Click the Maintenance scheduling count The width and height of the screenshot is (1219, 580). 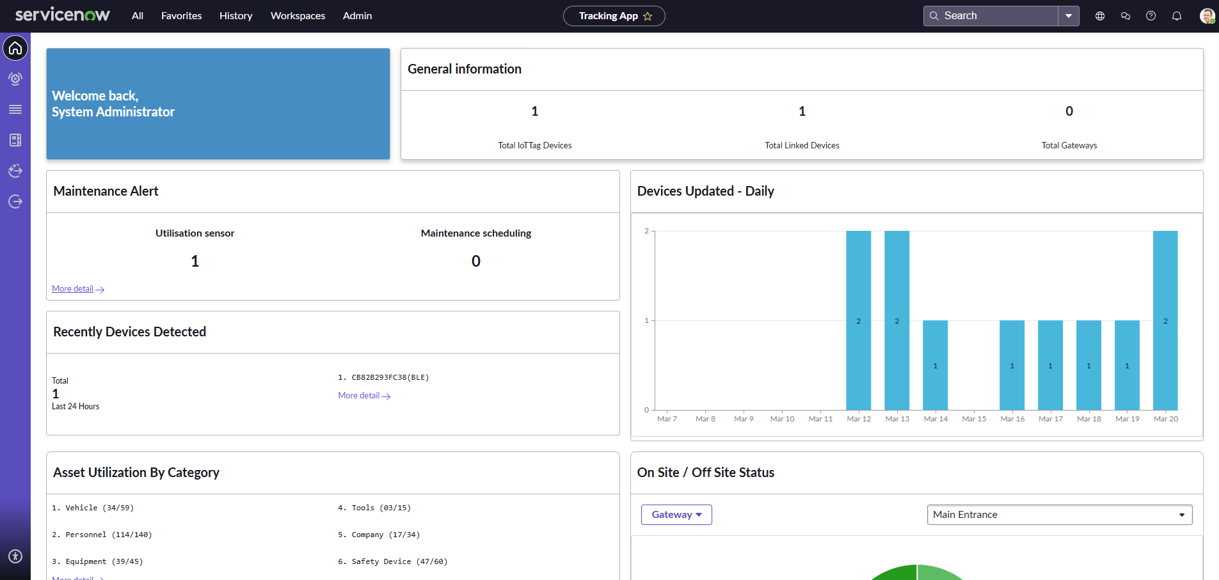476,261
